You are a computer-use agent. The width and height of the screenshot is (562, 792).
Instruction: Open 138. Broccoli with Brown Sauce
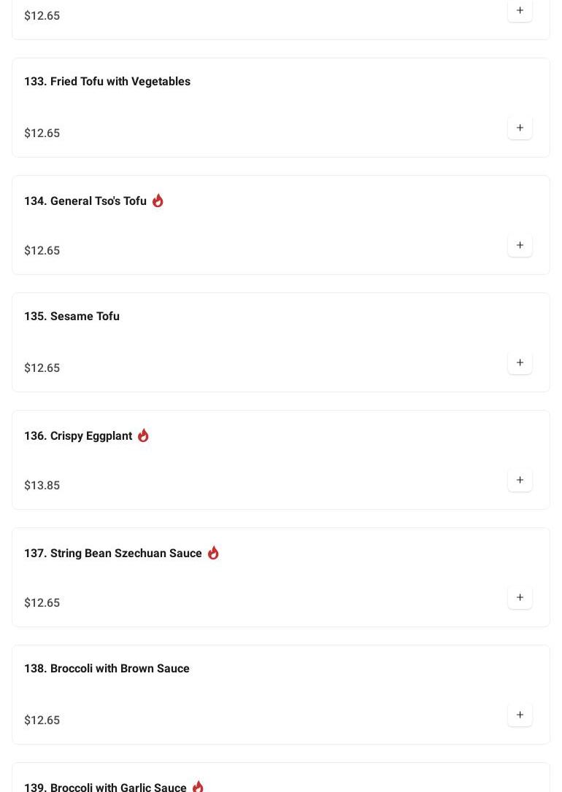pyautogui.click(x=107, y=669)
